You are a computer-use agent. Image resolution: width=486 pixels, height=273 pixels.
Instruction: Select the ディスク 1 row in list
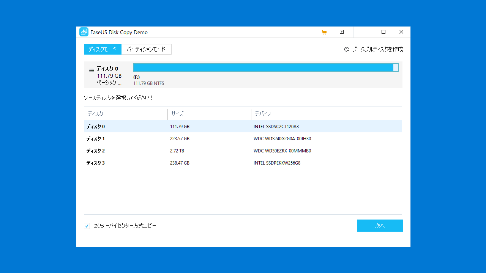click(243, 138)
